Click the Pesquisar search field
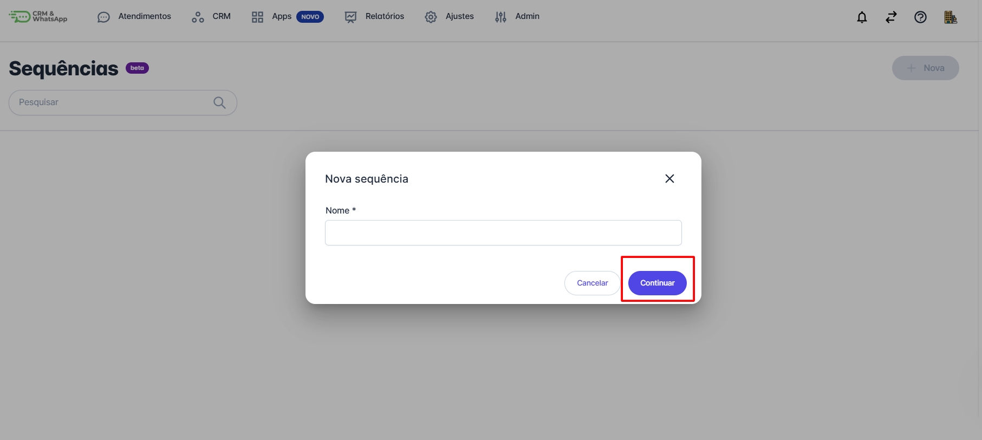 (x=123, y=102)
